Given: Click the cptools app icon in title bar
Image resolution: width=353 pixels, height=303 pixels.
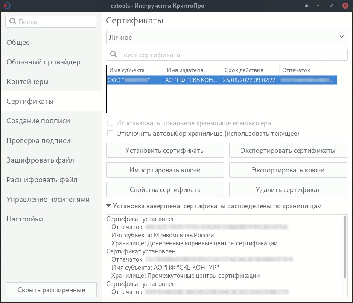Looking at the screenshot, I should [x=7, y=6].
